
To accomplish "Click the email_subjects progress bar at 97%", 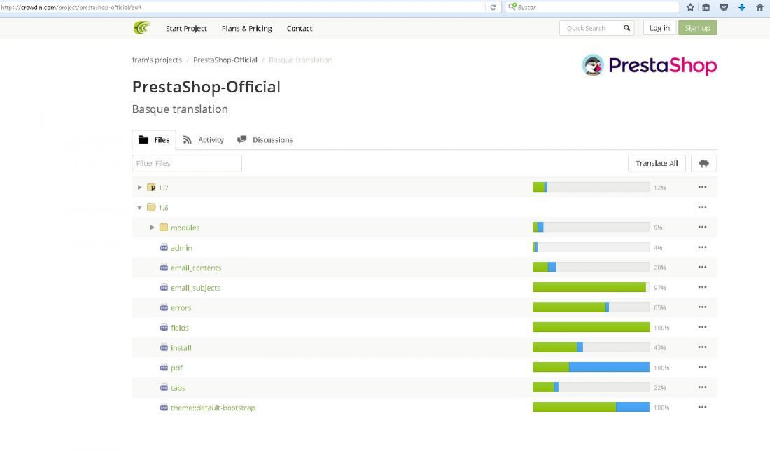I will point(591,287).
